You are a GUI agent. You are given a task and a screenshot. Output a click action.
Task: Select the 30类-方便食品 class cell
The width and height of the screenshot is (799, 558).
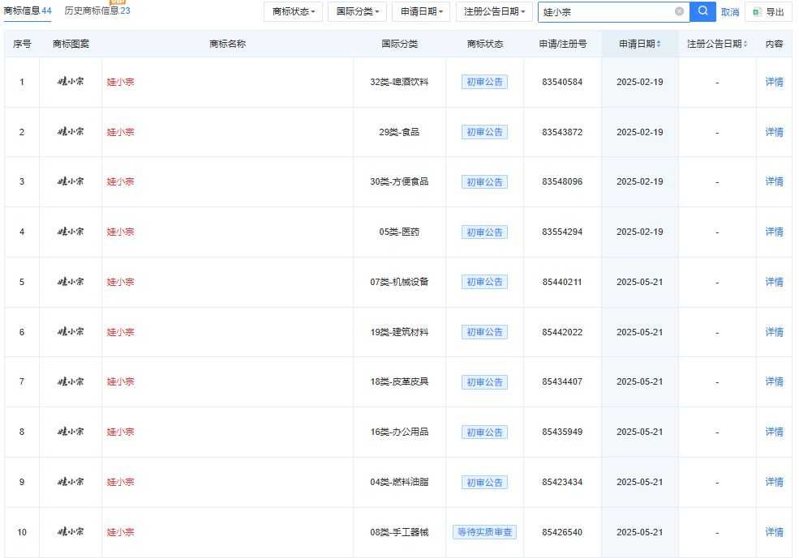click(399, 181)
